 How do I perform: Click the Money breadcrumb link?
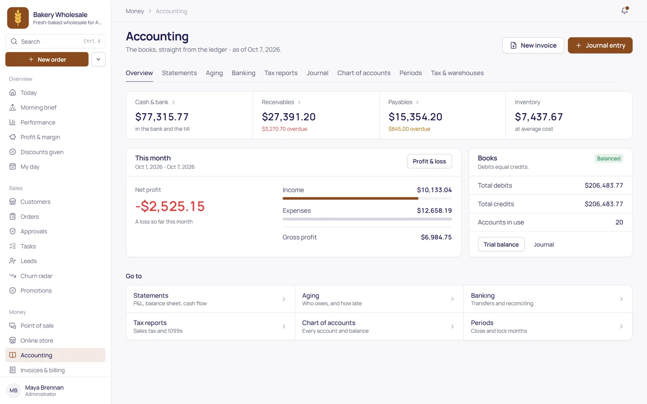(135, 11)
